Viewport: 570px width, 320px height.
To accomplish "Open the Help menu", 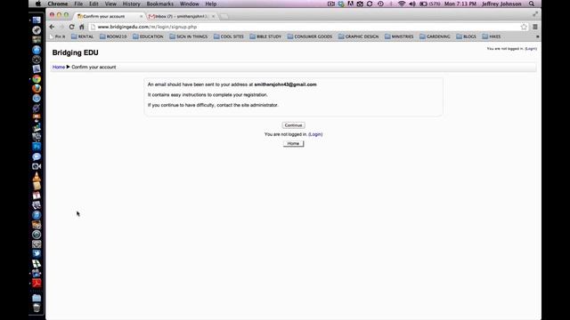I will pos(211,4).
